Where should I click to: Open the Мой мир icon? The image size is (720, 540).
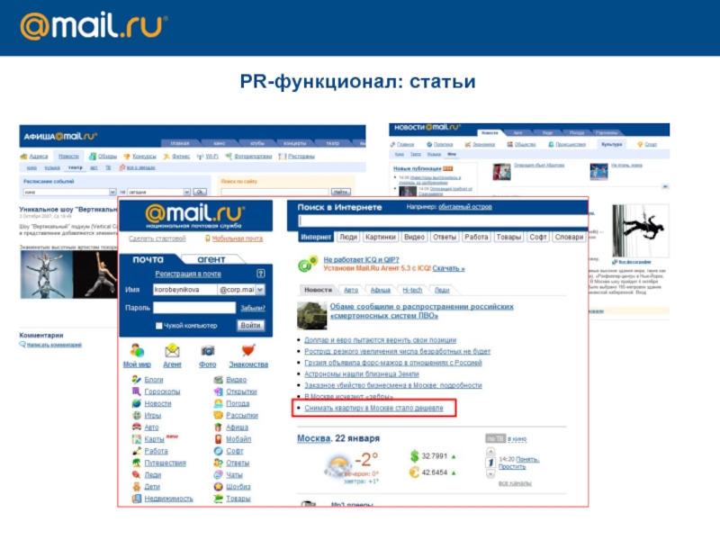[137, 351]
